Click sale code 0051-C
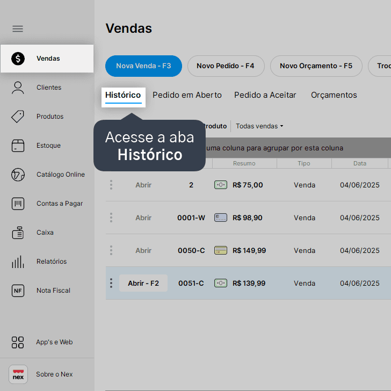This screenshot has height=391, width=391. pos(191,283)
